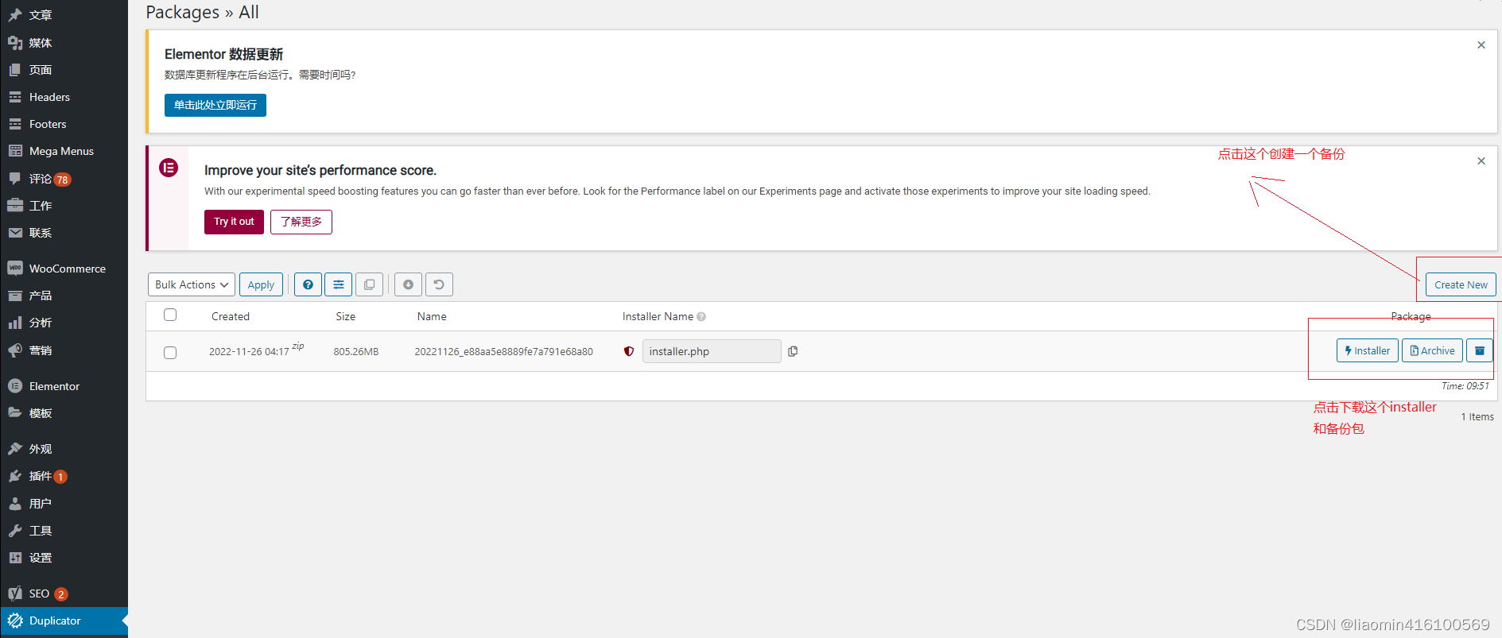The height and width of the screenshot is (638, 1502).
Task: Click the Yoast SEO icon in sidebar
Action: tap(15, 594)
